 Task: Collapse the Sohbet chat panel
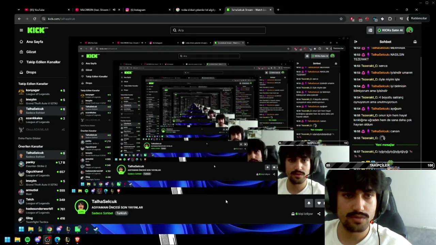[356, 42]
